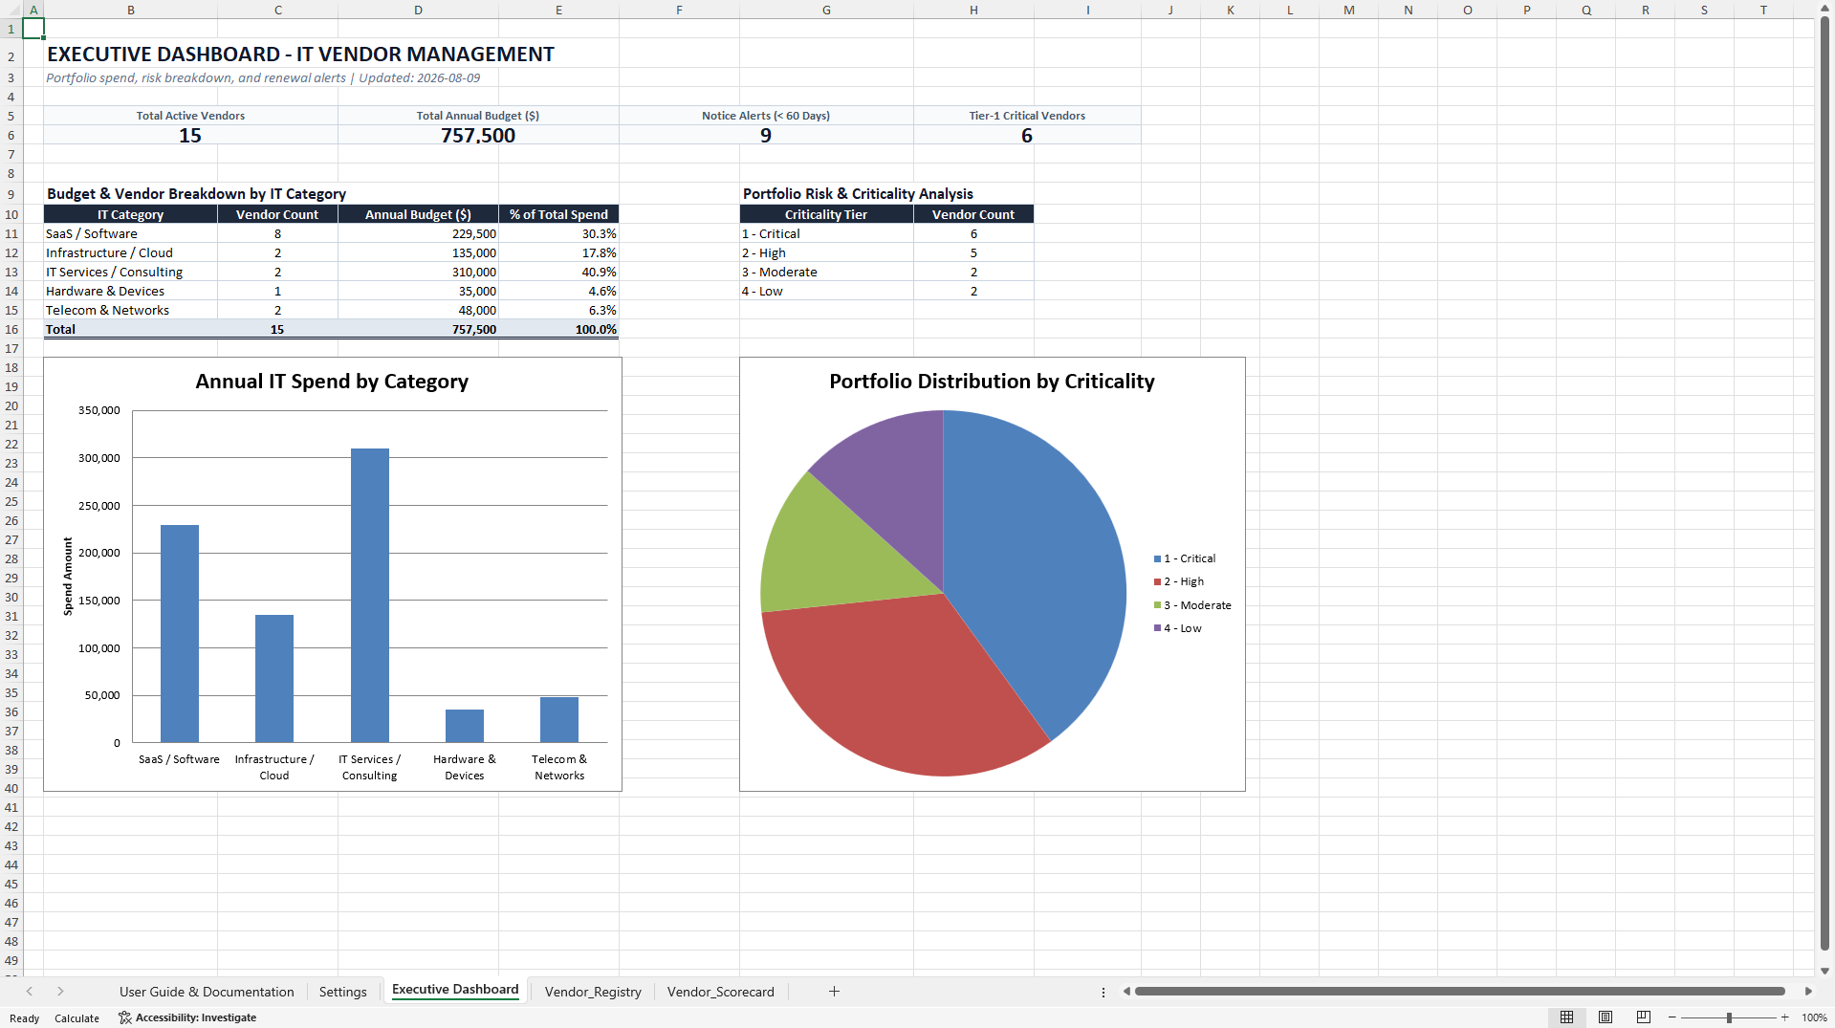Select Executive Dashboard sheet tab
Image resolution: width=1835 pixels, height=1028 pixels.
click(455, 990)
